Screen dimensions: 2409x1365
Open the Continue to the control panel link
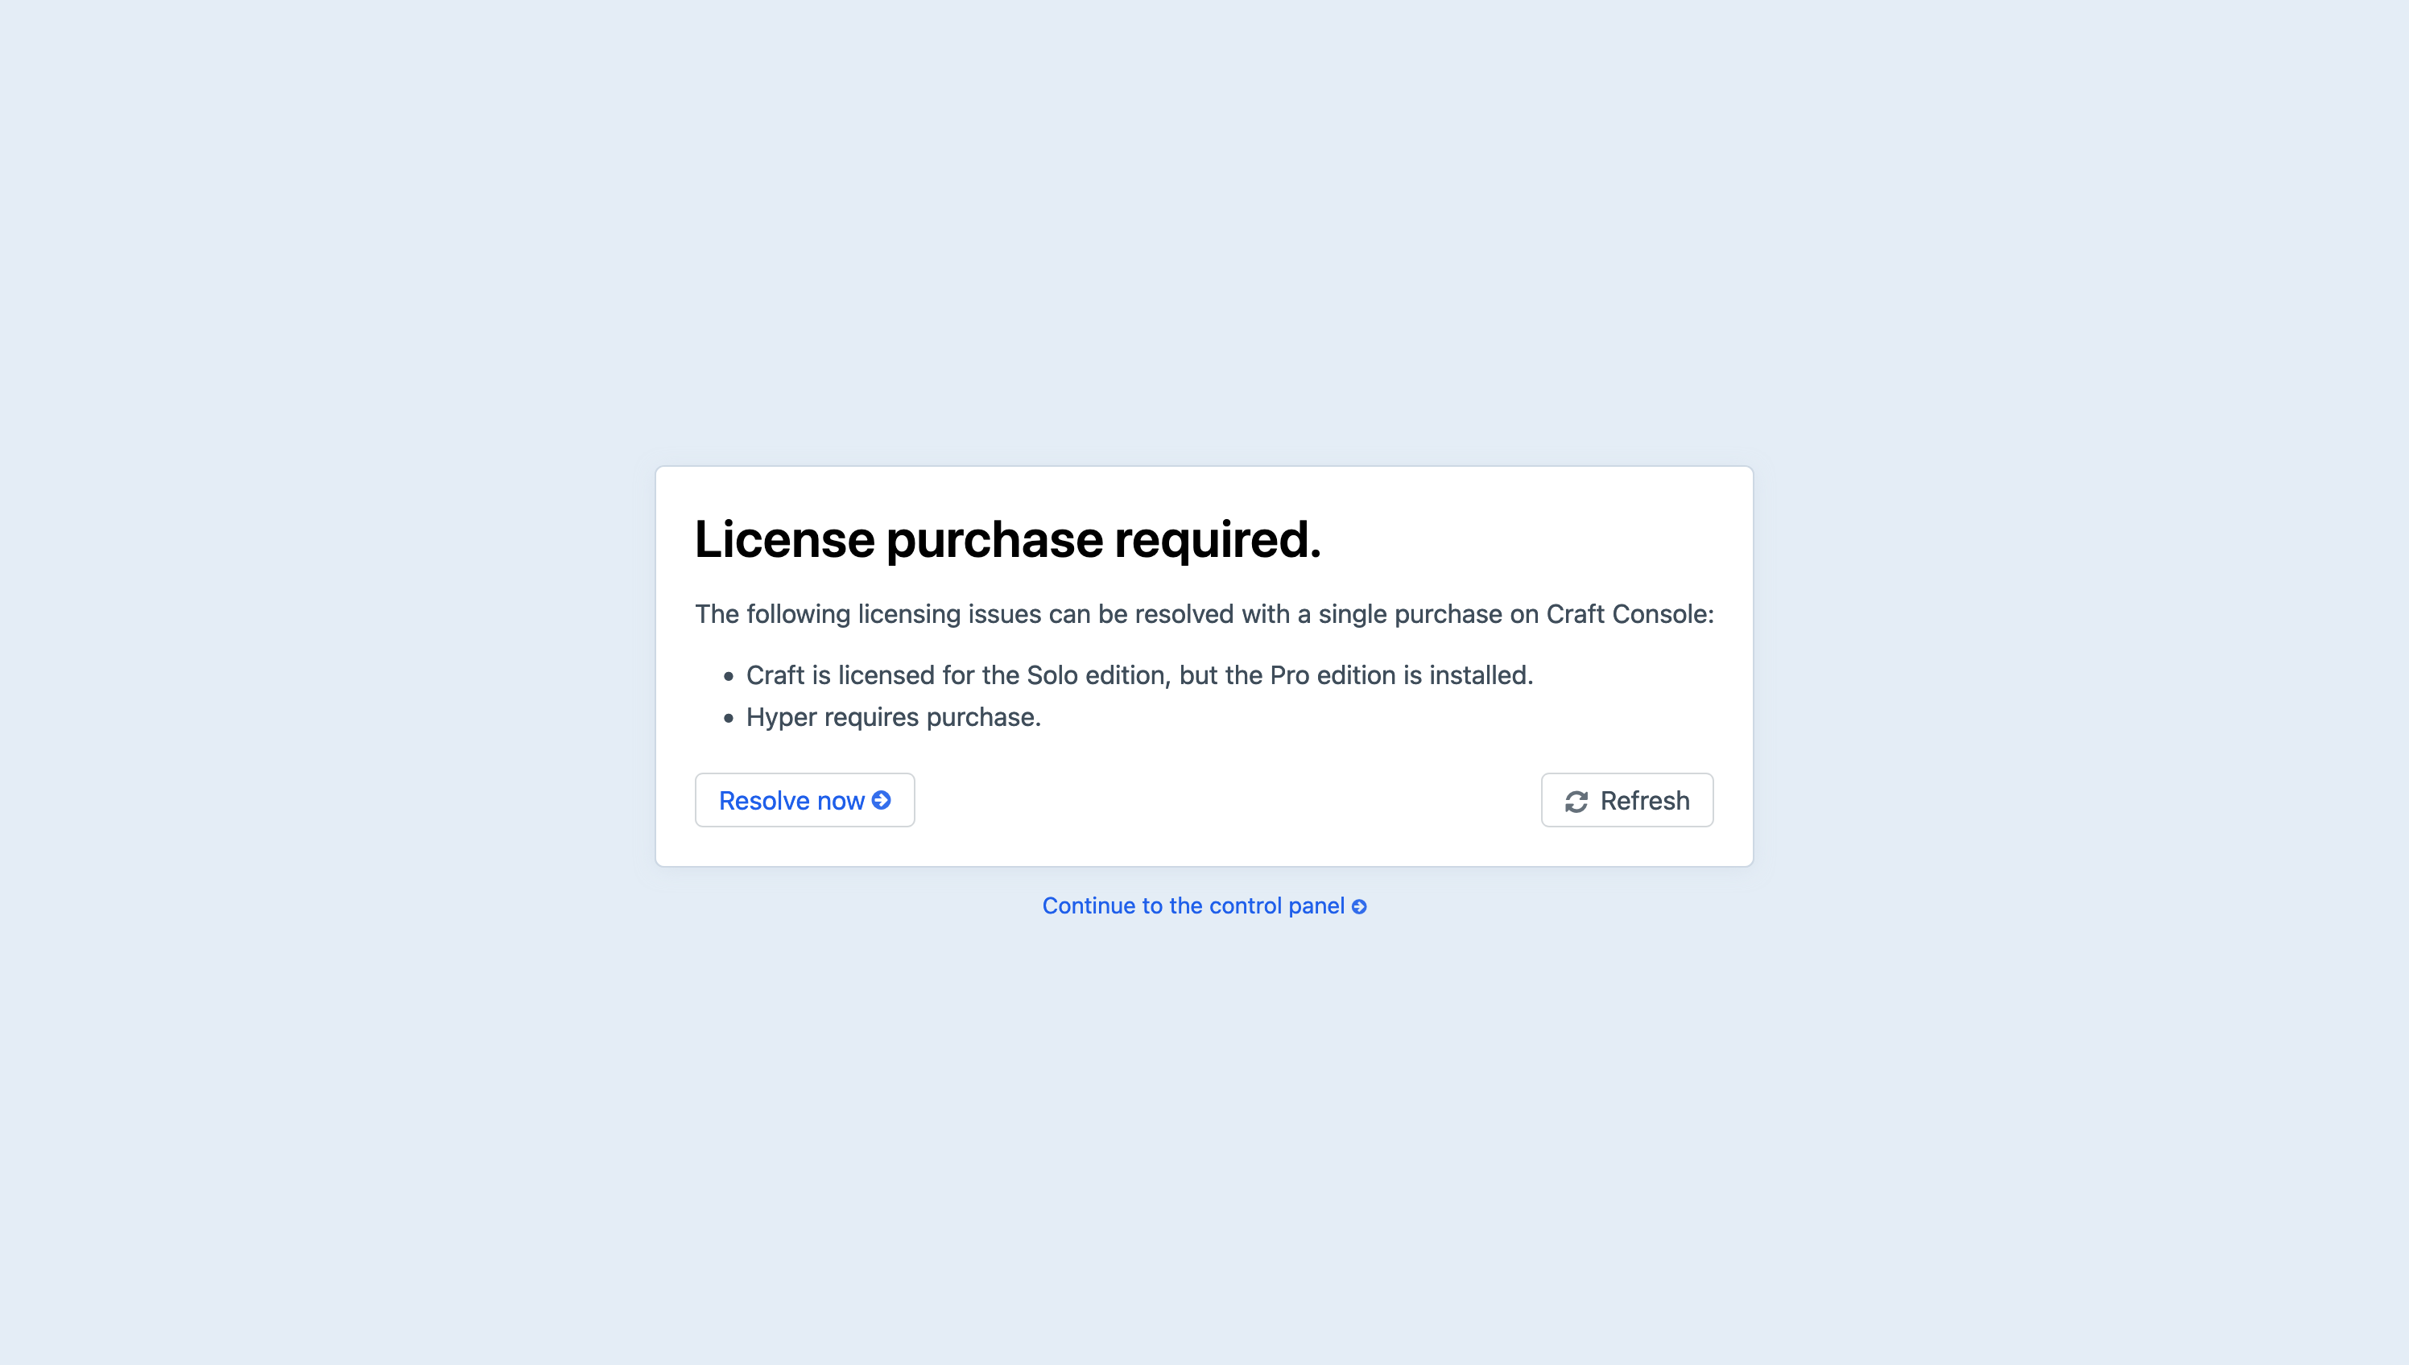pos(1192,905)
